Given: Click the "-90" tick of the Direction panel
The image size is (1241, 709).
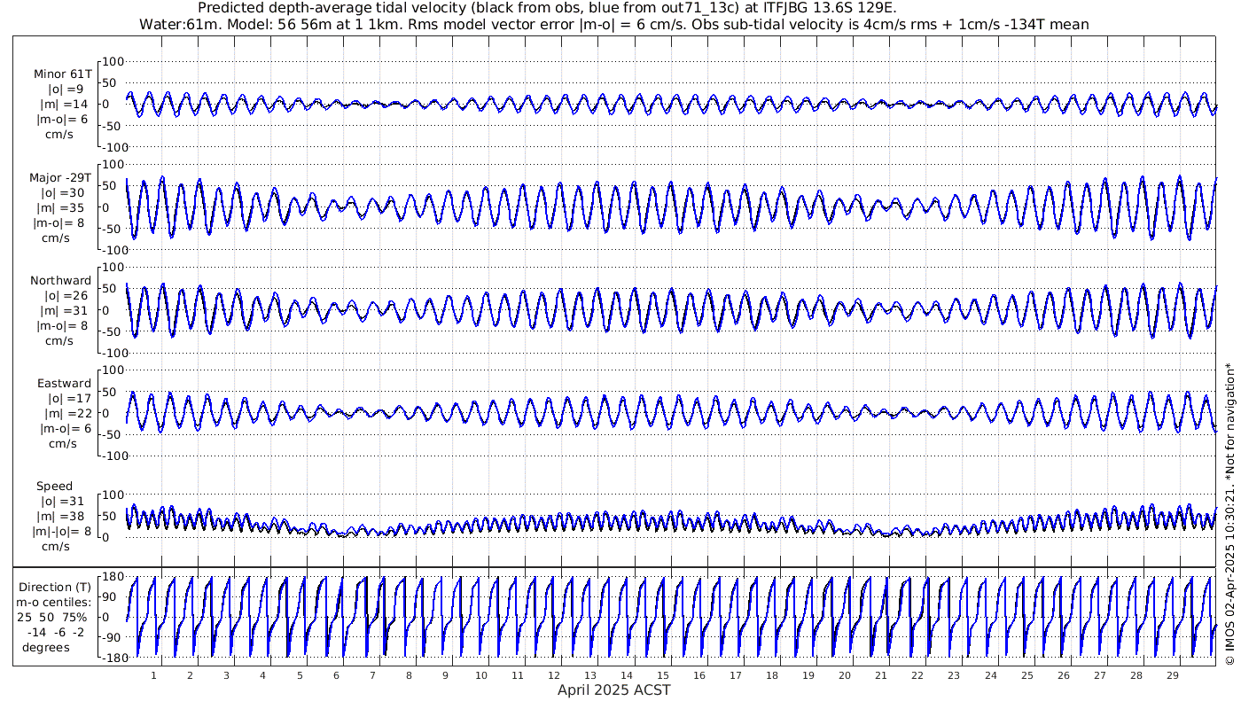Looking at the screenshot, I should (x=112, y=637).
